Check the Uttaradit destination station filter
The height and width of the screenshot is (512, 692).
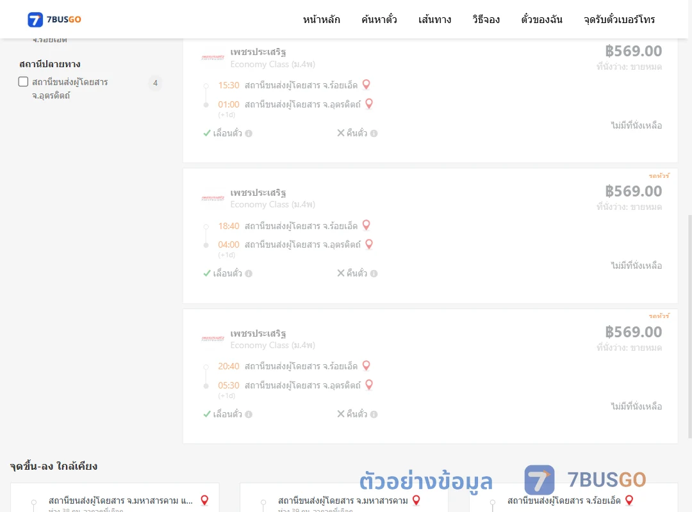click(24, 81)
